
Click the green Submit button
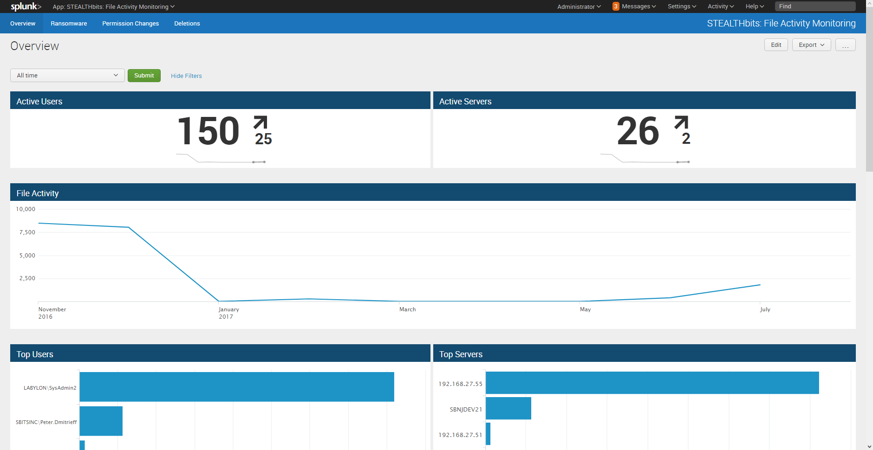[x=144, y=76]
